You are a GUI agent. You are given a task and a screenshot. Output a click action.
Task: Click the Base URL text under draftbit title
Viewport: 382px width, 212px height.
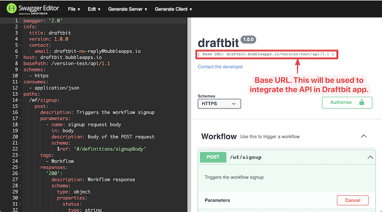point(266,54)
